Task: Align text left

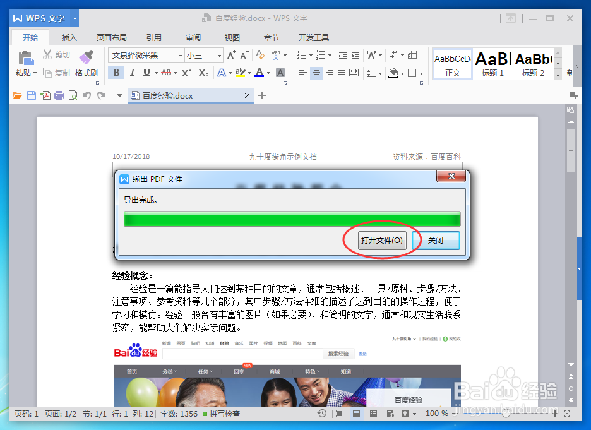Action: [302, 73]
